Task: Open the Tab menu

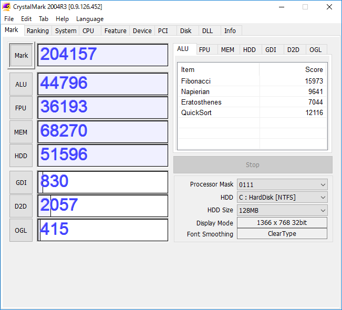Action: [44, 19]
